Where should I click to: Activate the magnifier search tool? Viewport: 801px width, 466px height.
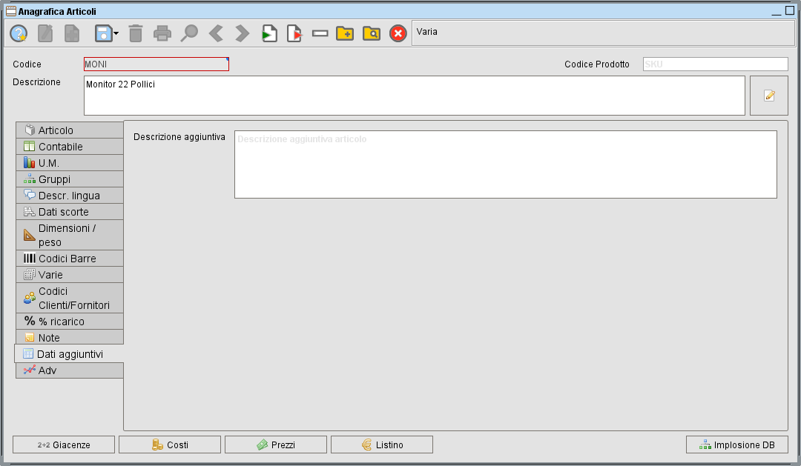click(188, 33)
